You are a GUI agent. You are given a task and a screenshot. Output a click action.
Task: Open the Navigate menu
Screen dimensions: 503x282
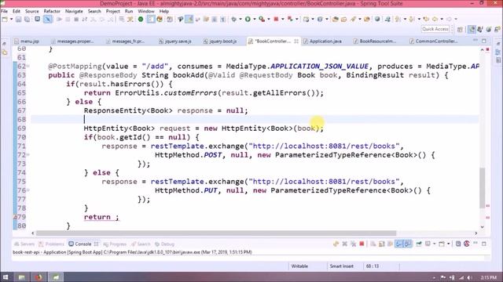[x=74, y=11]
